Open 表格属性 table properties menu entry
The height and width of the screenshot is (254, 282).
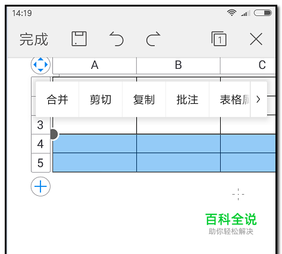(230, 99)
